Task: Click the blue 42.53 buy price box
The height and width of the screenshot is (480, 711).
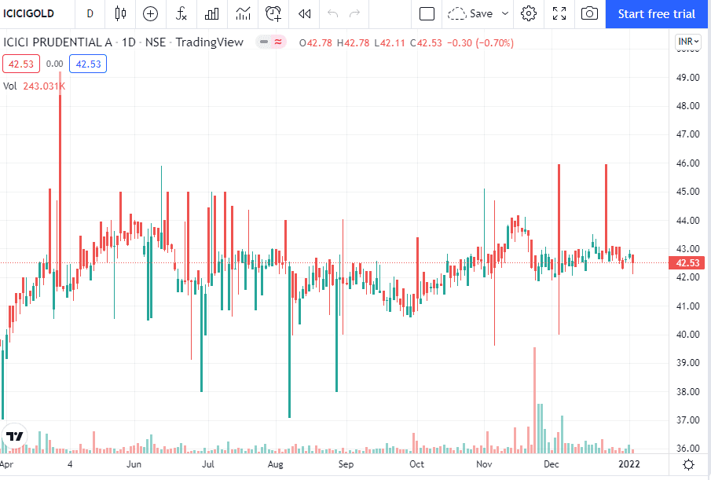Action: [x=88, y=64]
